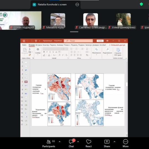Open the Анімація ribbon tab
The height and width of the screenshot is (149, 149).
coord(60,45)
